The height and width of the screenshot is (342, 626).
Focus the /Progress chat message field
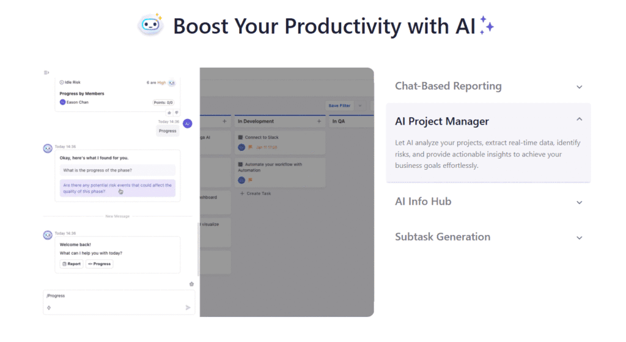119,302
